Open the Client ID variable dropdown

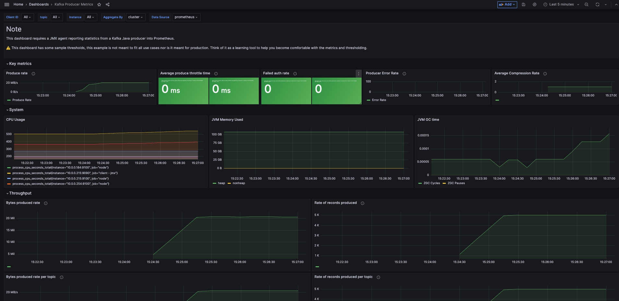pyautogui.click(x=27, y=17)
